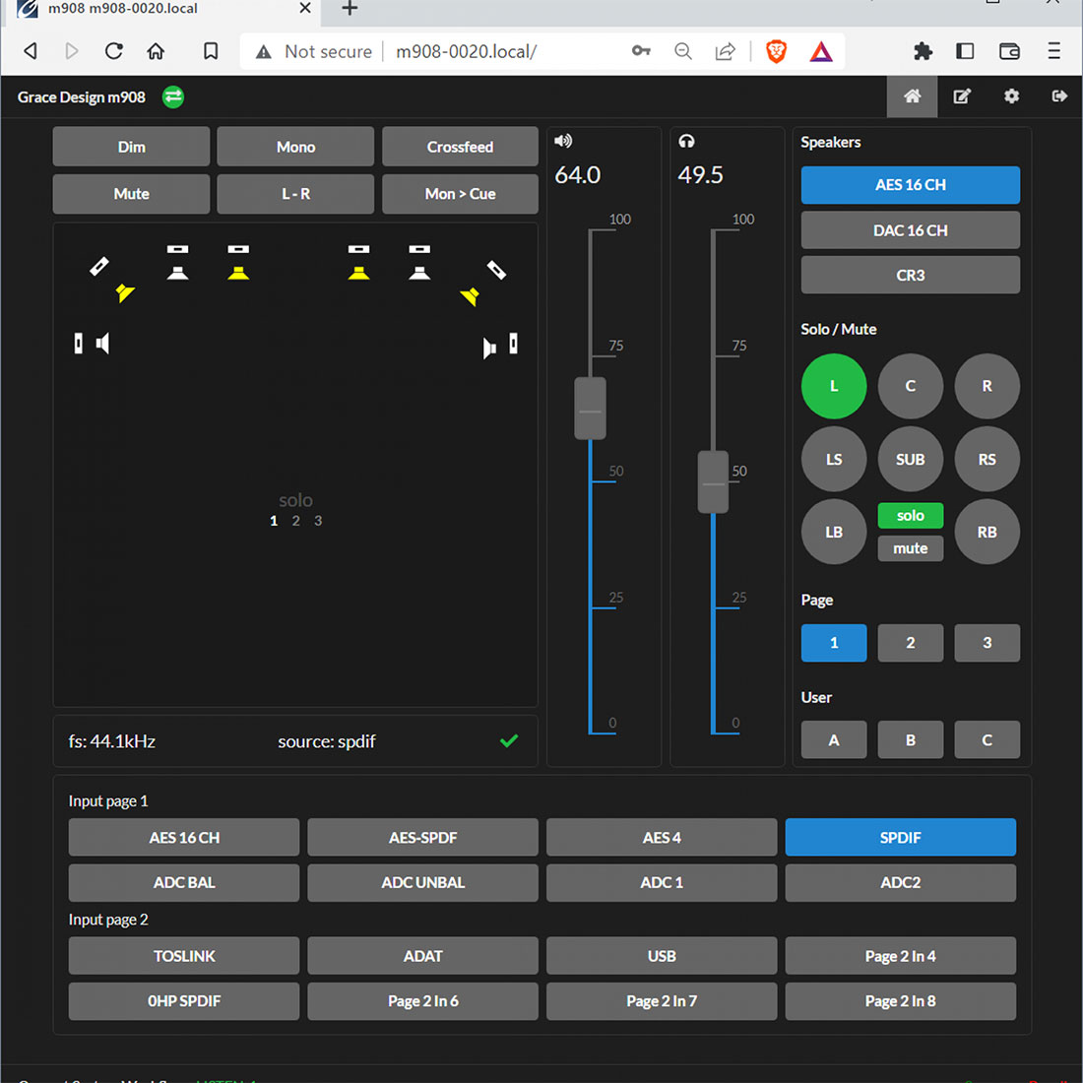
Task: Toggle the Mon > Cue button
Action: [460, 193]
